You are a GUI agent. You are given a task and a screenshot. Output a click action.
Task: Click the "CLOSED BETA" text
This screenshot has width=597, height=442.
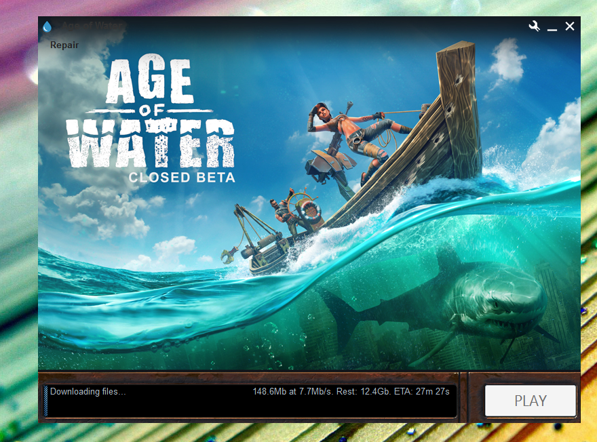point(182,177)
